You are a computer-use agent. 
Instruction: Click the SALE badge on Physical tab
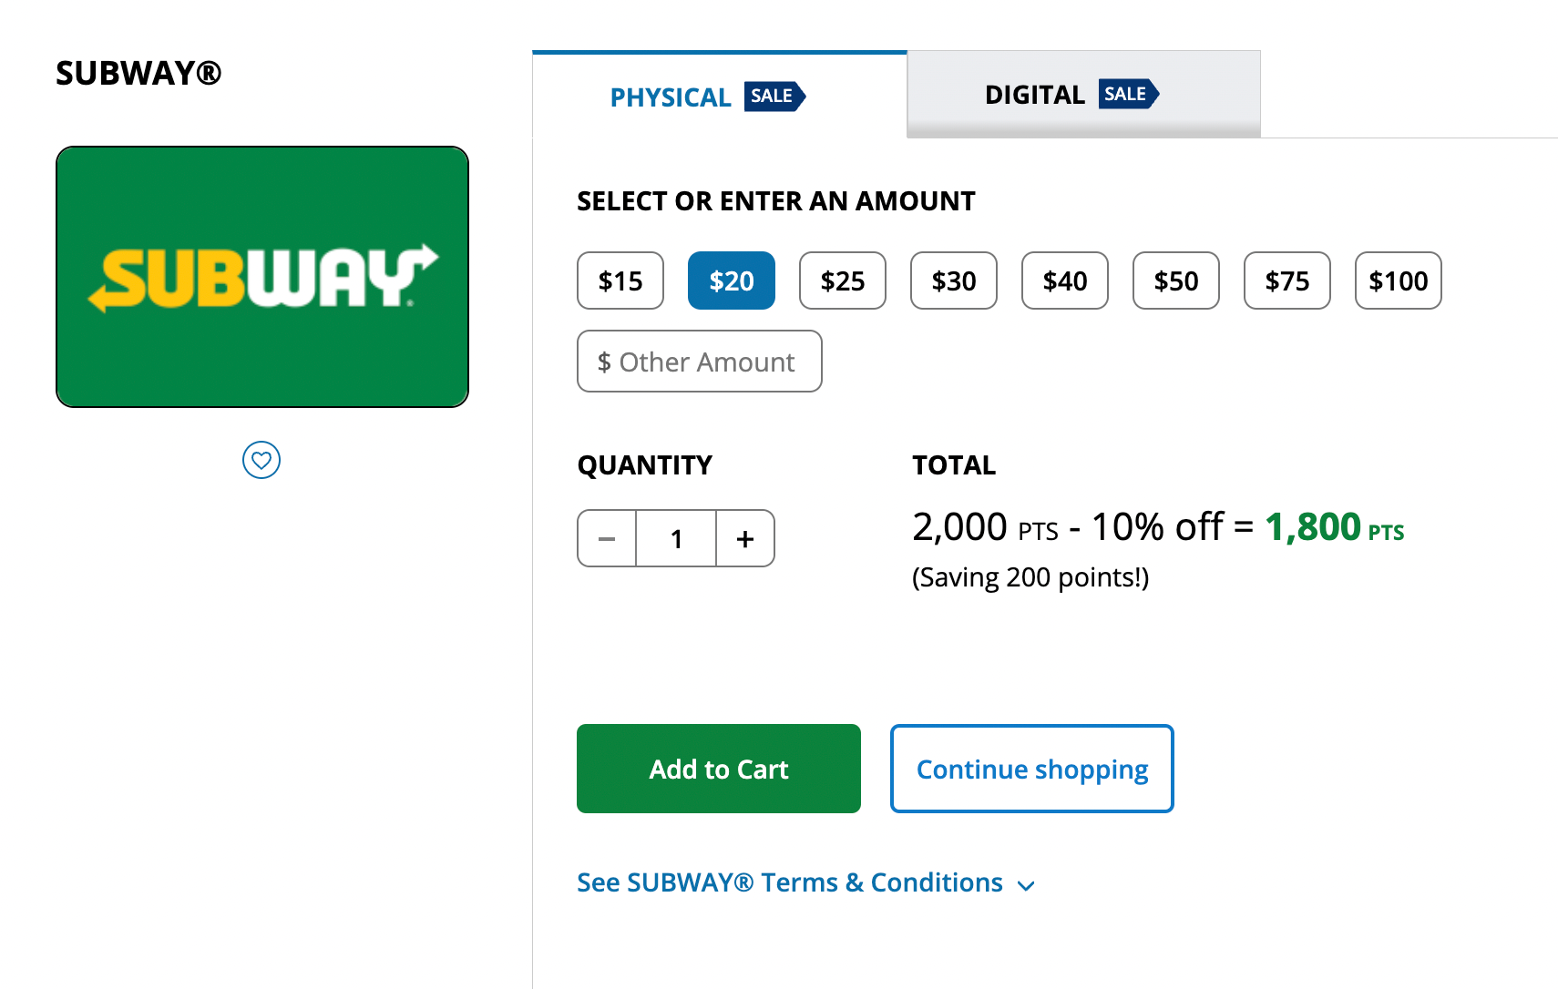tap(774, 96)
